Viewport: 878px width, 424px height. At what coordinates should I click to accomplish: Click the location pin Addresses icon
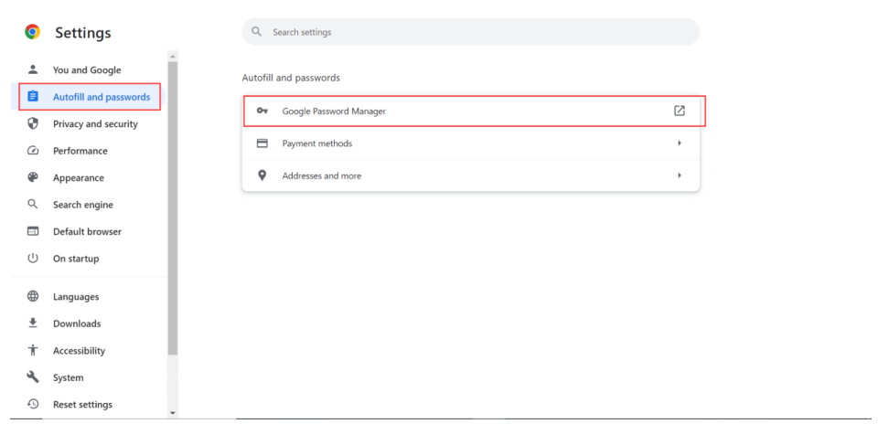[262, 175]
